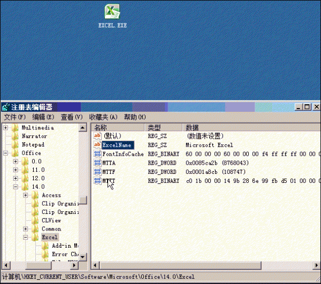Image resolution: width=321 pixels, height=284 pixels.
Task: Click the 11.0 key folder icon
Action: 25,170
